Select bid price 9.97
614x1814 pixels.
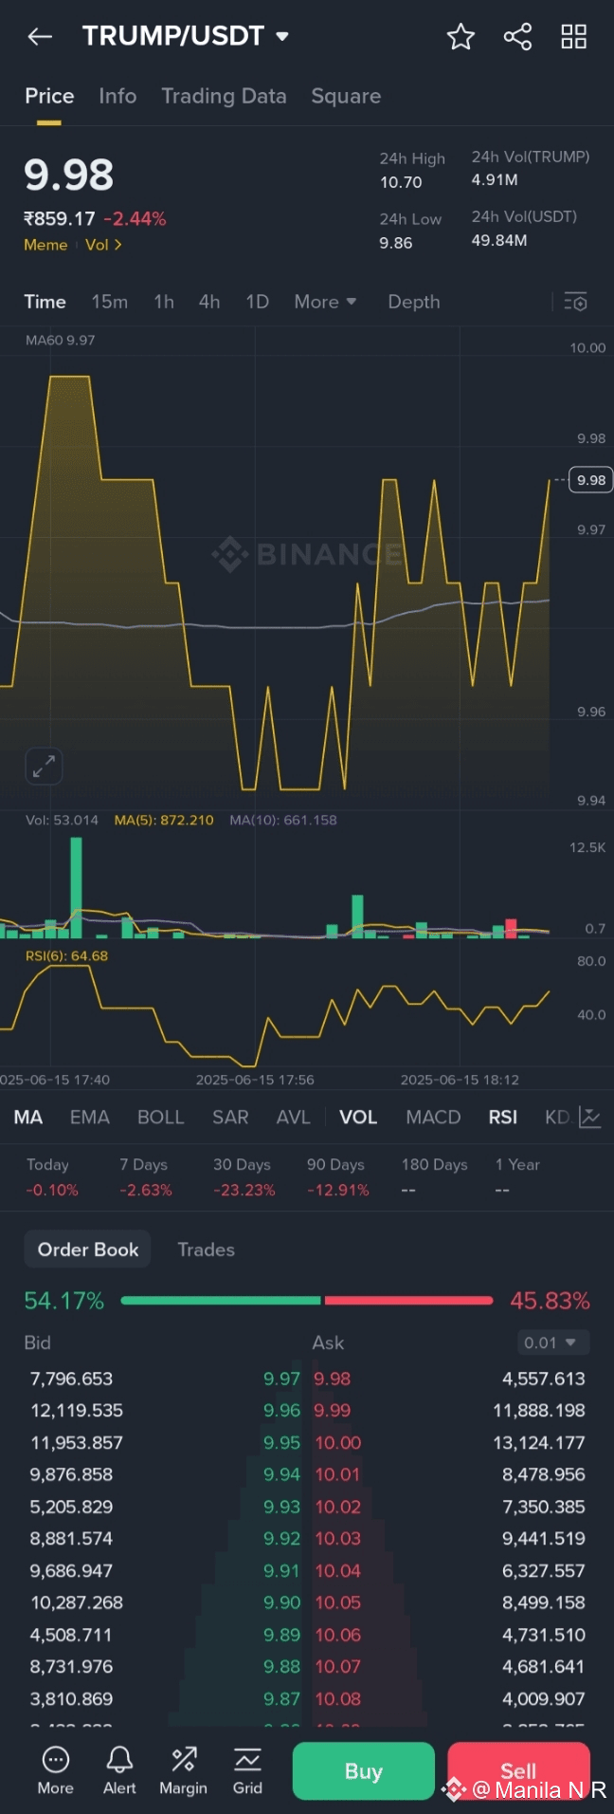tap(281, 1379)
